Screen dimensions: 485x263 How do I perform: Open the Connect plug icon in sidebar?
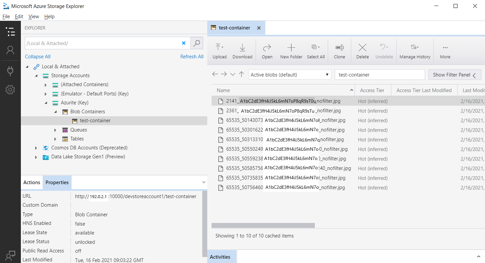10,71
